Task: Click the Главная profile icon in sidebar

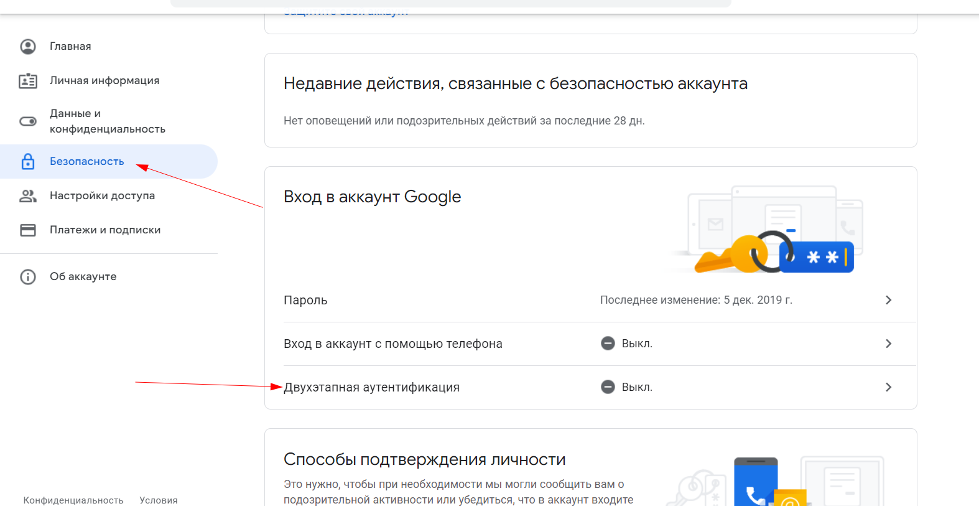Action: [x=28, y=47]
